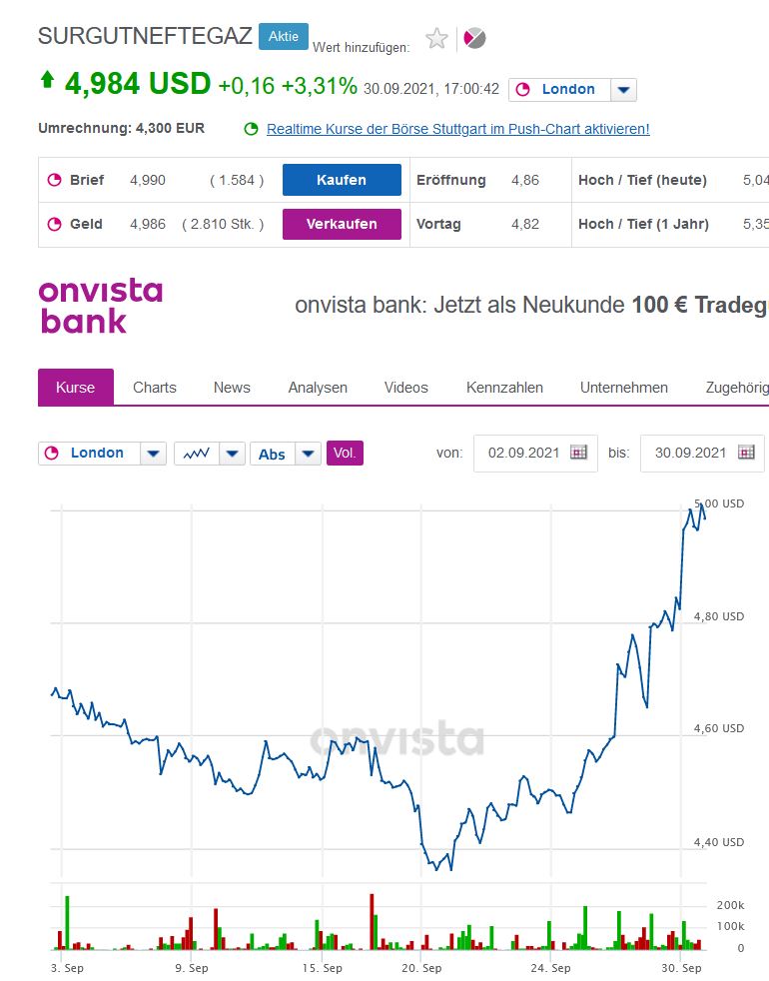Expand the London exchange dropdown near price
769x981 pixels.
624,90
